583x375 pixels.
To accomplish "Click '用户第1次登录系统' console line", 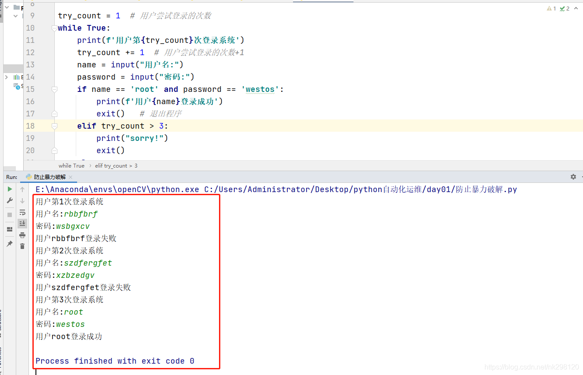I will click(x=70, y=202).
